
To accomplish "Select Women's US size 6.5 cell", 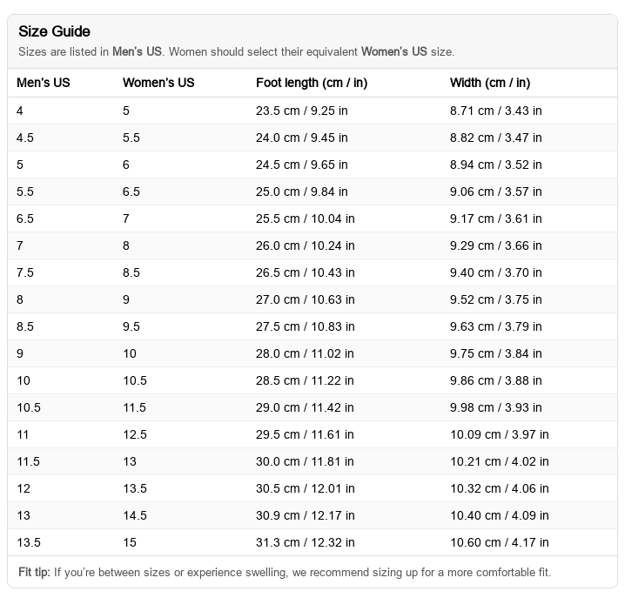I will [131, 191].
